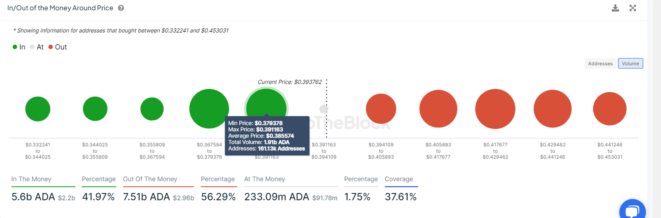
Task: Switch chart to Volume view
Action: coord(630,64)
